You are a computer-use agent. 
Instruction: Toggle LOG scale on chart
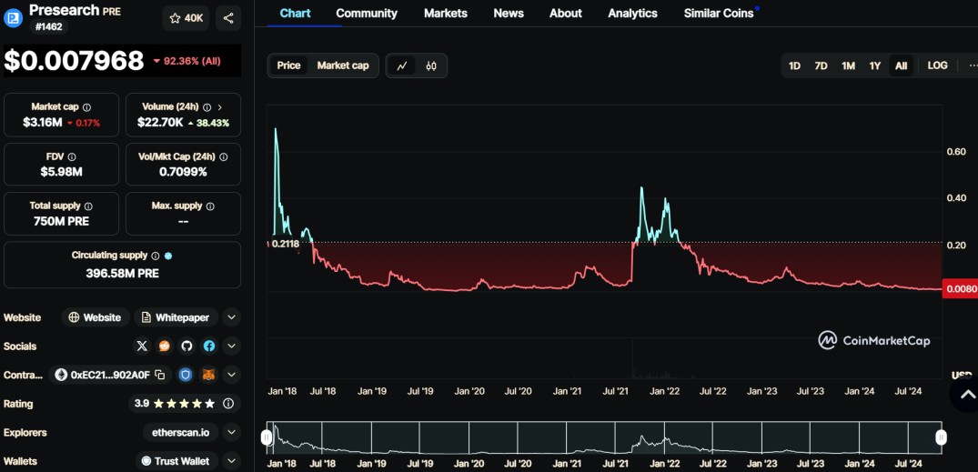point(937,65)
